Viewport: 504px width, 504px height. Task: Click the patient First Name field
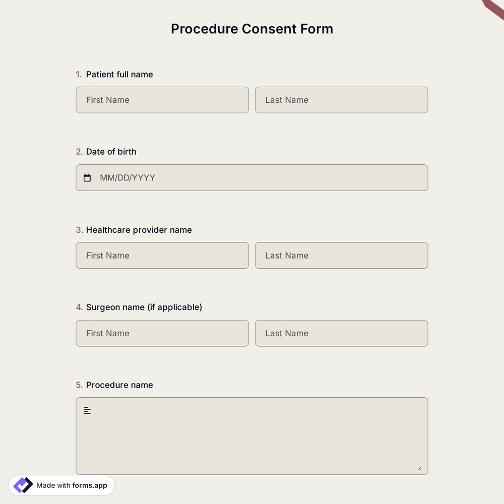(162, 100)
